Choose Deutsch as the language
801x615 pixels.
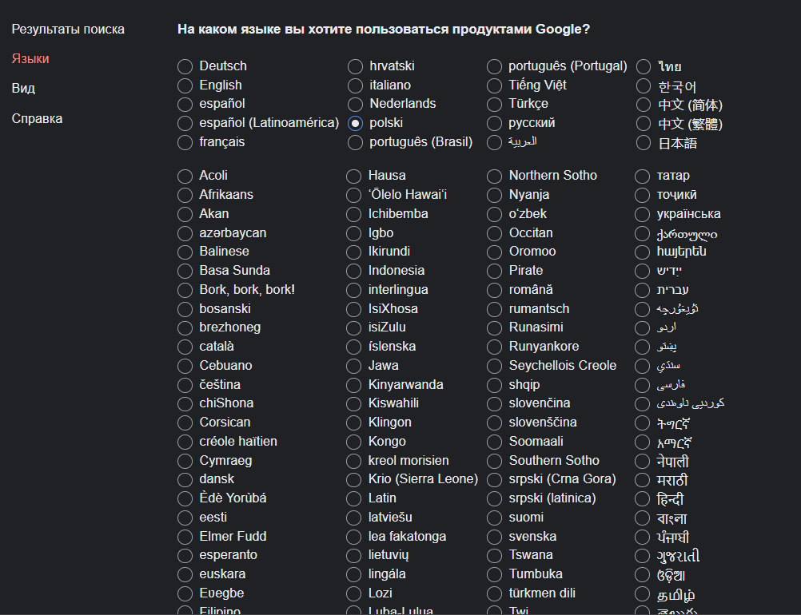185,66
